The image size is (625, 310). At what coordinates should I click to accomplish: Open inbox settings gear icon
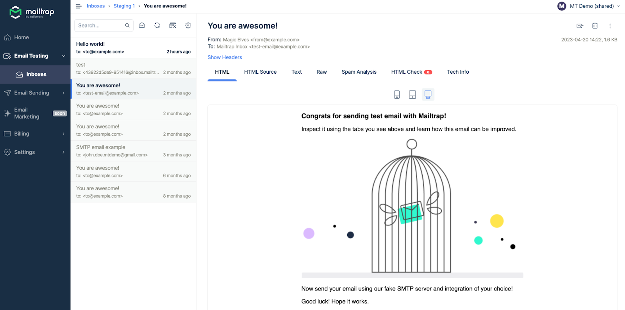point(188,25)
